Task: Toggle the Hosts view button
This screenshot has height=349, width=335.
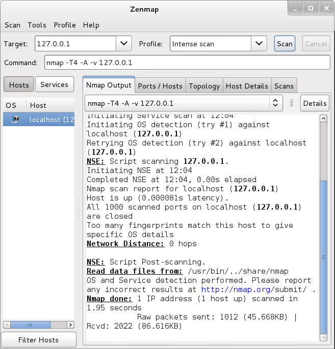Action: [x=19, y=84]
